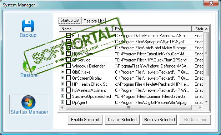Tick the BTTray.lnk checkbox
221x135 pixels.
69,35
